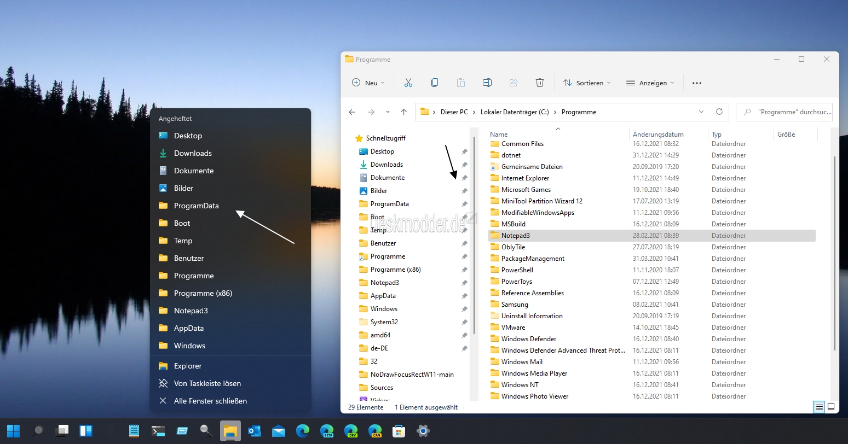
Task: Open taskbar Search magnifier next to Start
Action: coord(38,431)
